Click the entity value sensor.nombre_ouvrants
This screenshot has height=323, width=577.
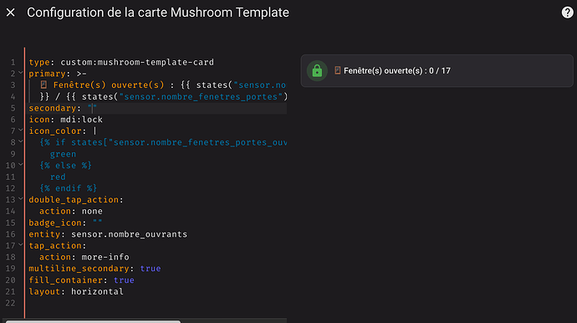pyautogui.click(x=129, y=234)
